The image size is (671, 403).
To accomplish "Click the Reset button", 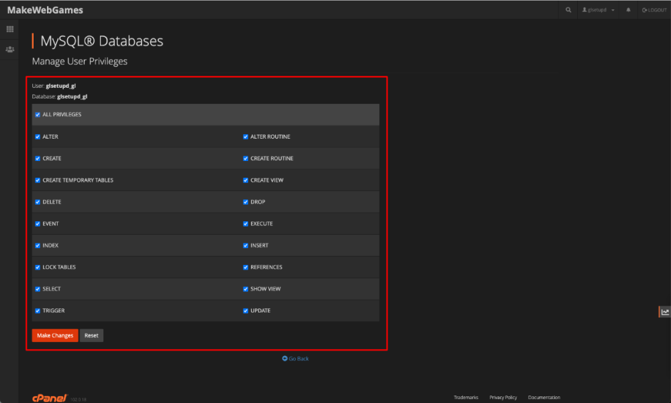I will [91, 335].
